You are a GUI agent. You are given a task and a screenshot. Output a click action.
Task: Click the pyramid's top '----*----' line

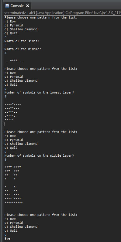click(x=13, y=104)
